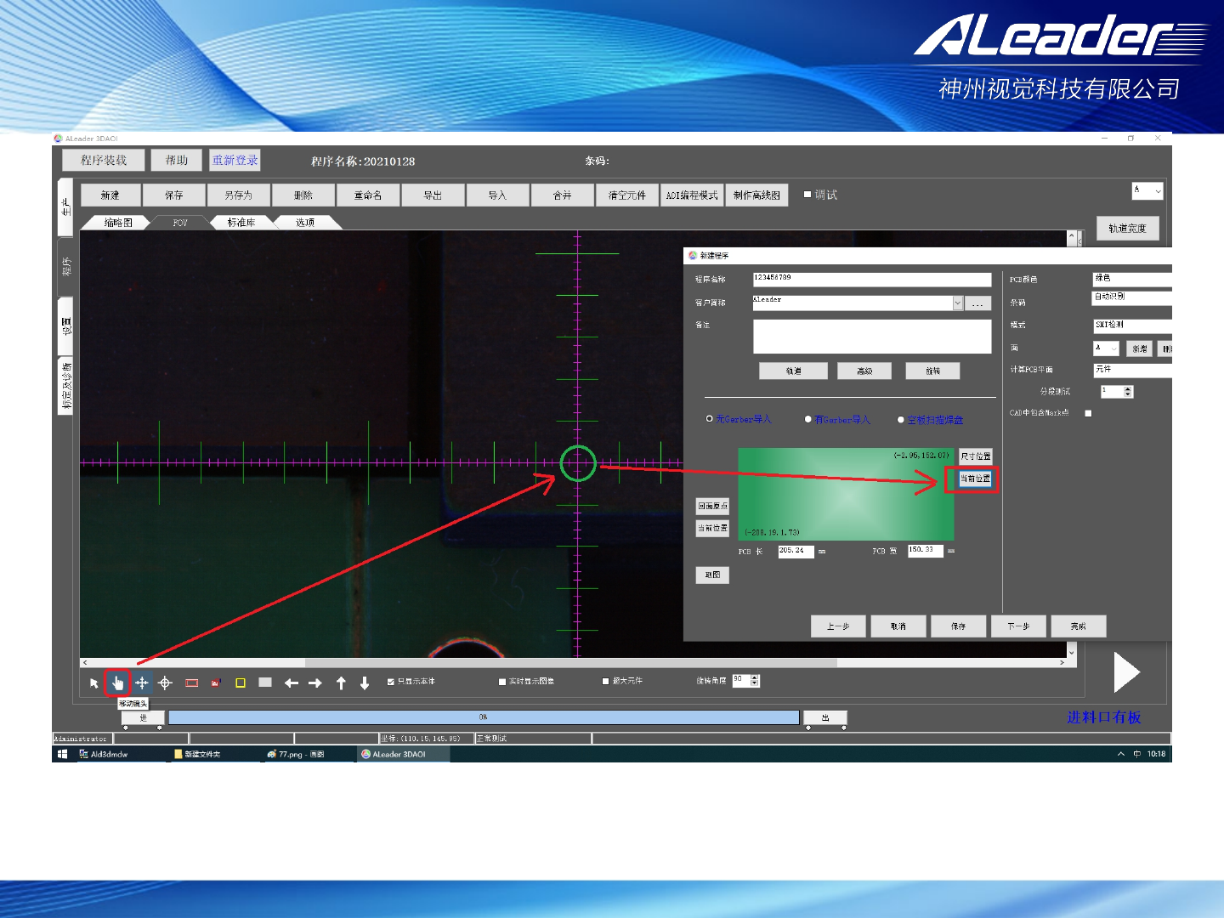The width and height of the screenshot is (1224, 918).
Task: Adjust the 旋转角度 stepper arrows
Action: (x=755, y=681)
